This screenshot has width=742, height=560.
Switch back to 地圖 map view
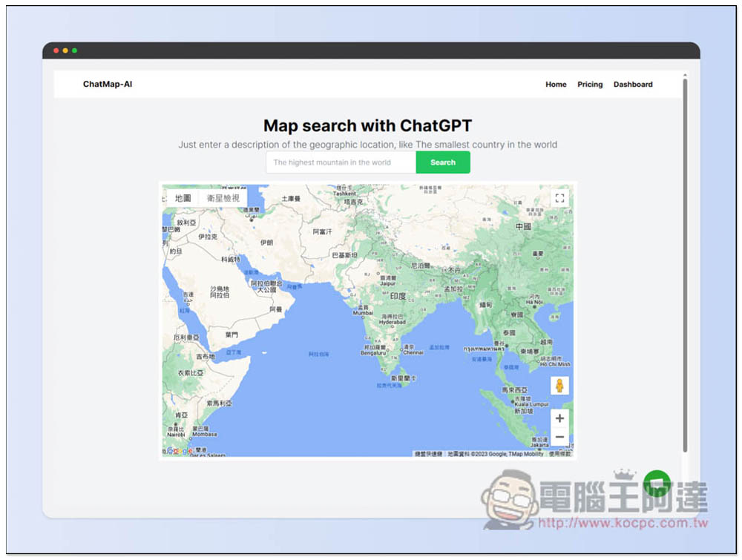(x=183, y=198)
